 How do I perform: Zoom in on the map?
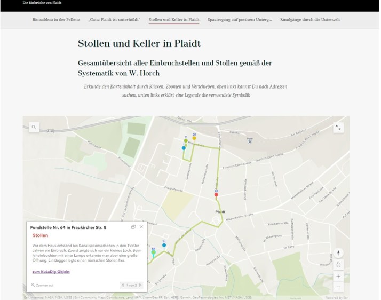338,277
